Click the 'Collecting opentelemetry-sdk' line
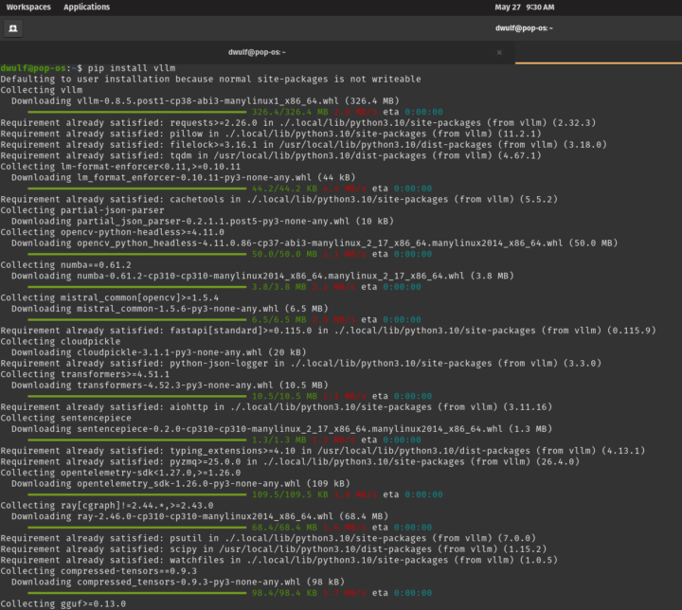 pyautogui.click(x=120, y=473)
